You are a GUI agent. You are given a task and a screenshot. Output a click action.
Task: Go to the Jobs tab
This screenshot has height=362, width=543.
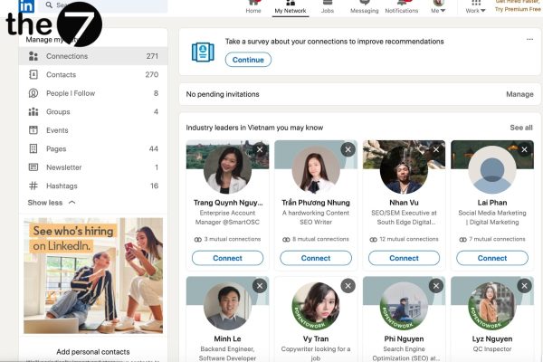(328, 7)
